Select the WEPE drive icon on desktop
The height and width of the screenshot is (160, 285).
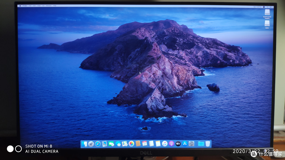pos(267,23)
